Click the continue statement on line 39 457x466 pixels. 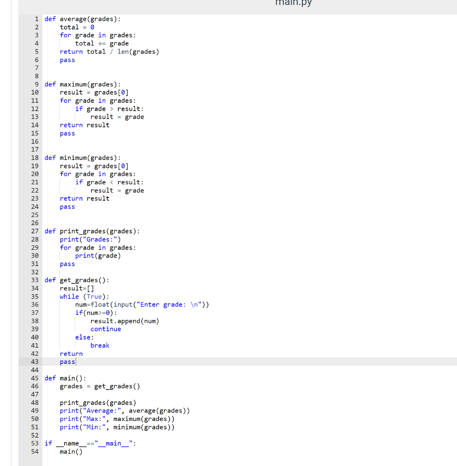pyautogui.click(x=105, y=329)
